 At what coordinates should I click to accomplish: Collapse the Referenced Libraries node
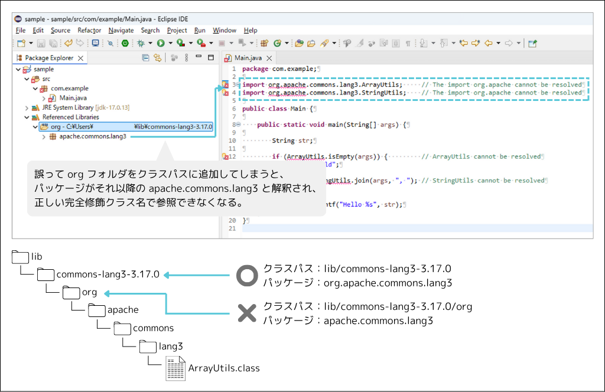click(27, 117)
